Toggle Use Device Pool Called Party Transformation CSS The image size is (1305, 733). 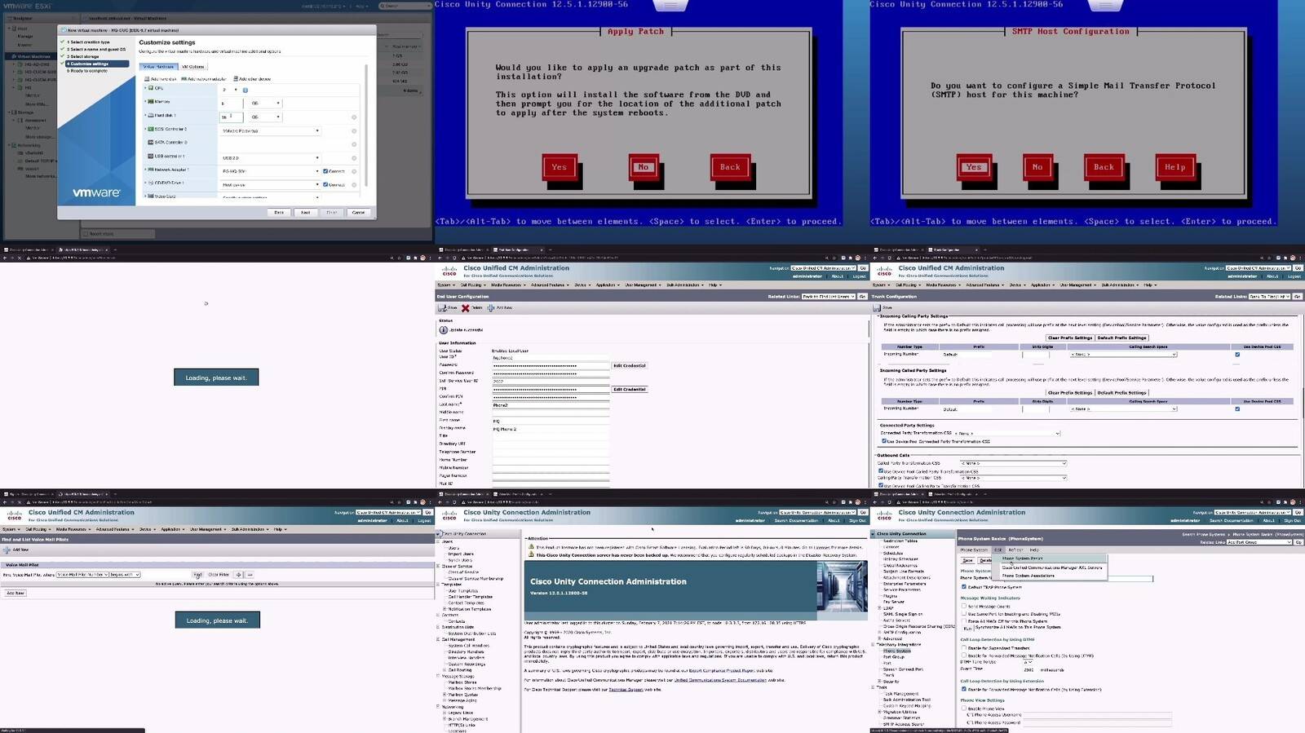tap(881, 471)
